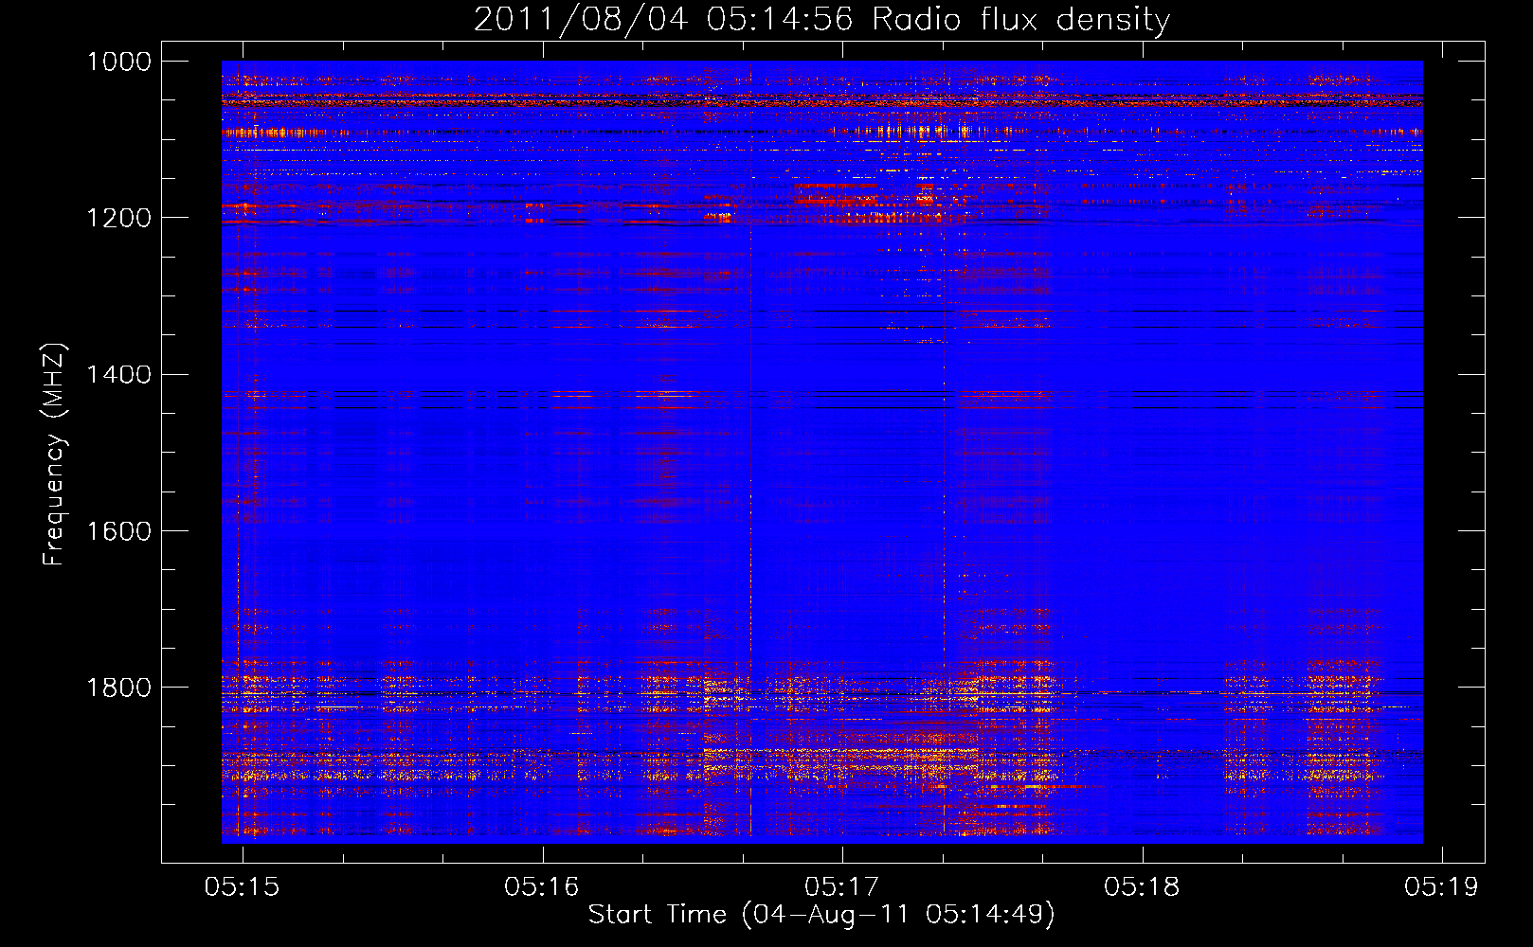Image resolution: width=1533 pixels, height=947 pixels.
Task: Click the 05:15 time tick label
Action: (243, 887)
